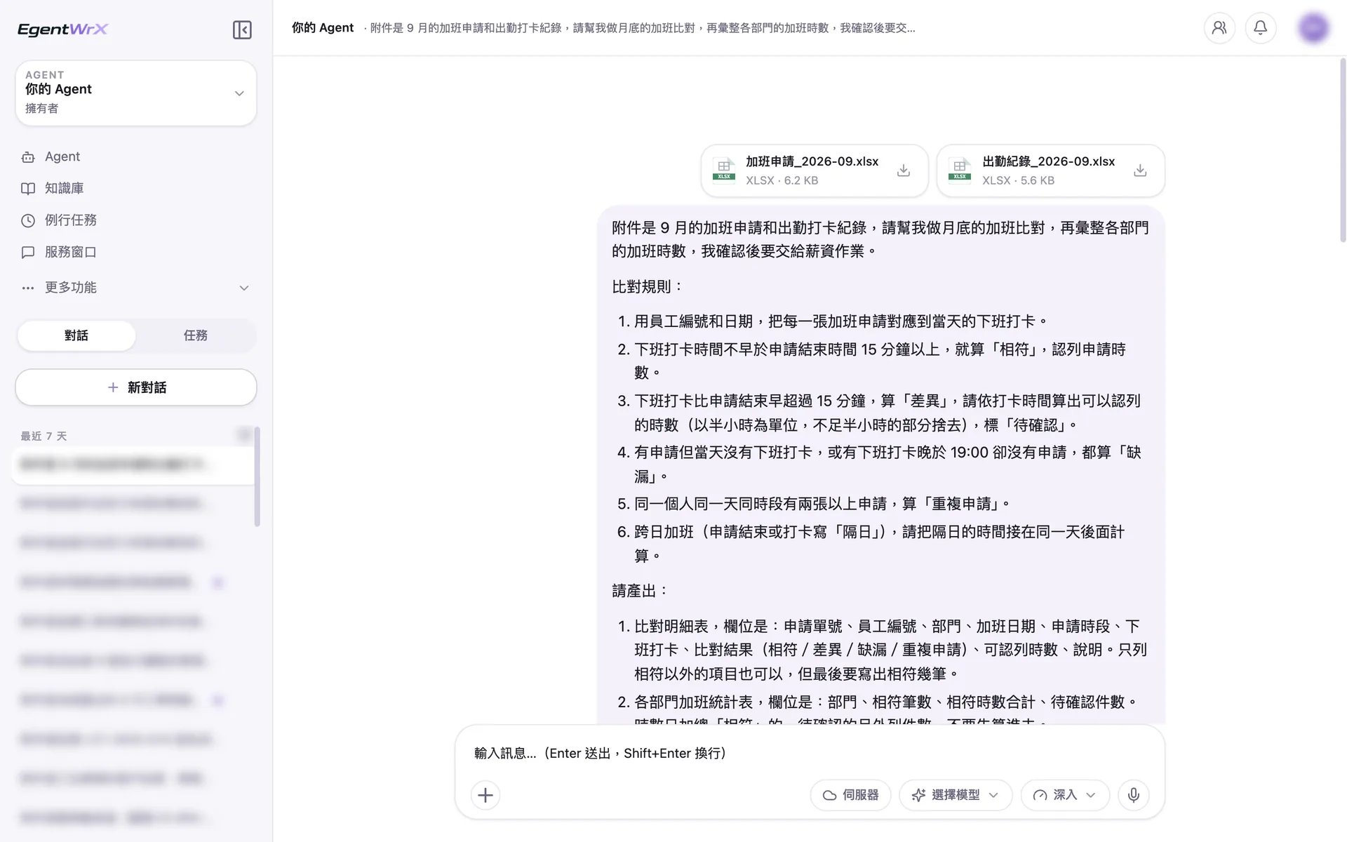Click the 你的 Agent header title
Viewport: 1347px width, 842px height.
[x=323, y=28]
